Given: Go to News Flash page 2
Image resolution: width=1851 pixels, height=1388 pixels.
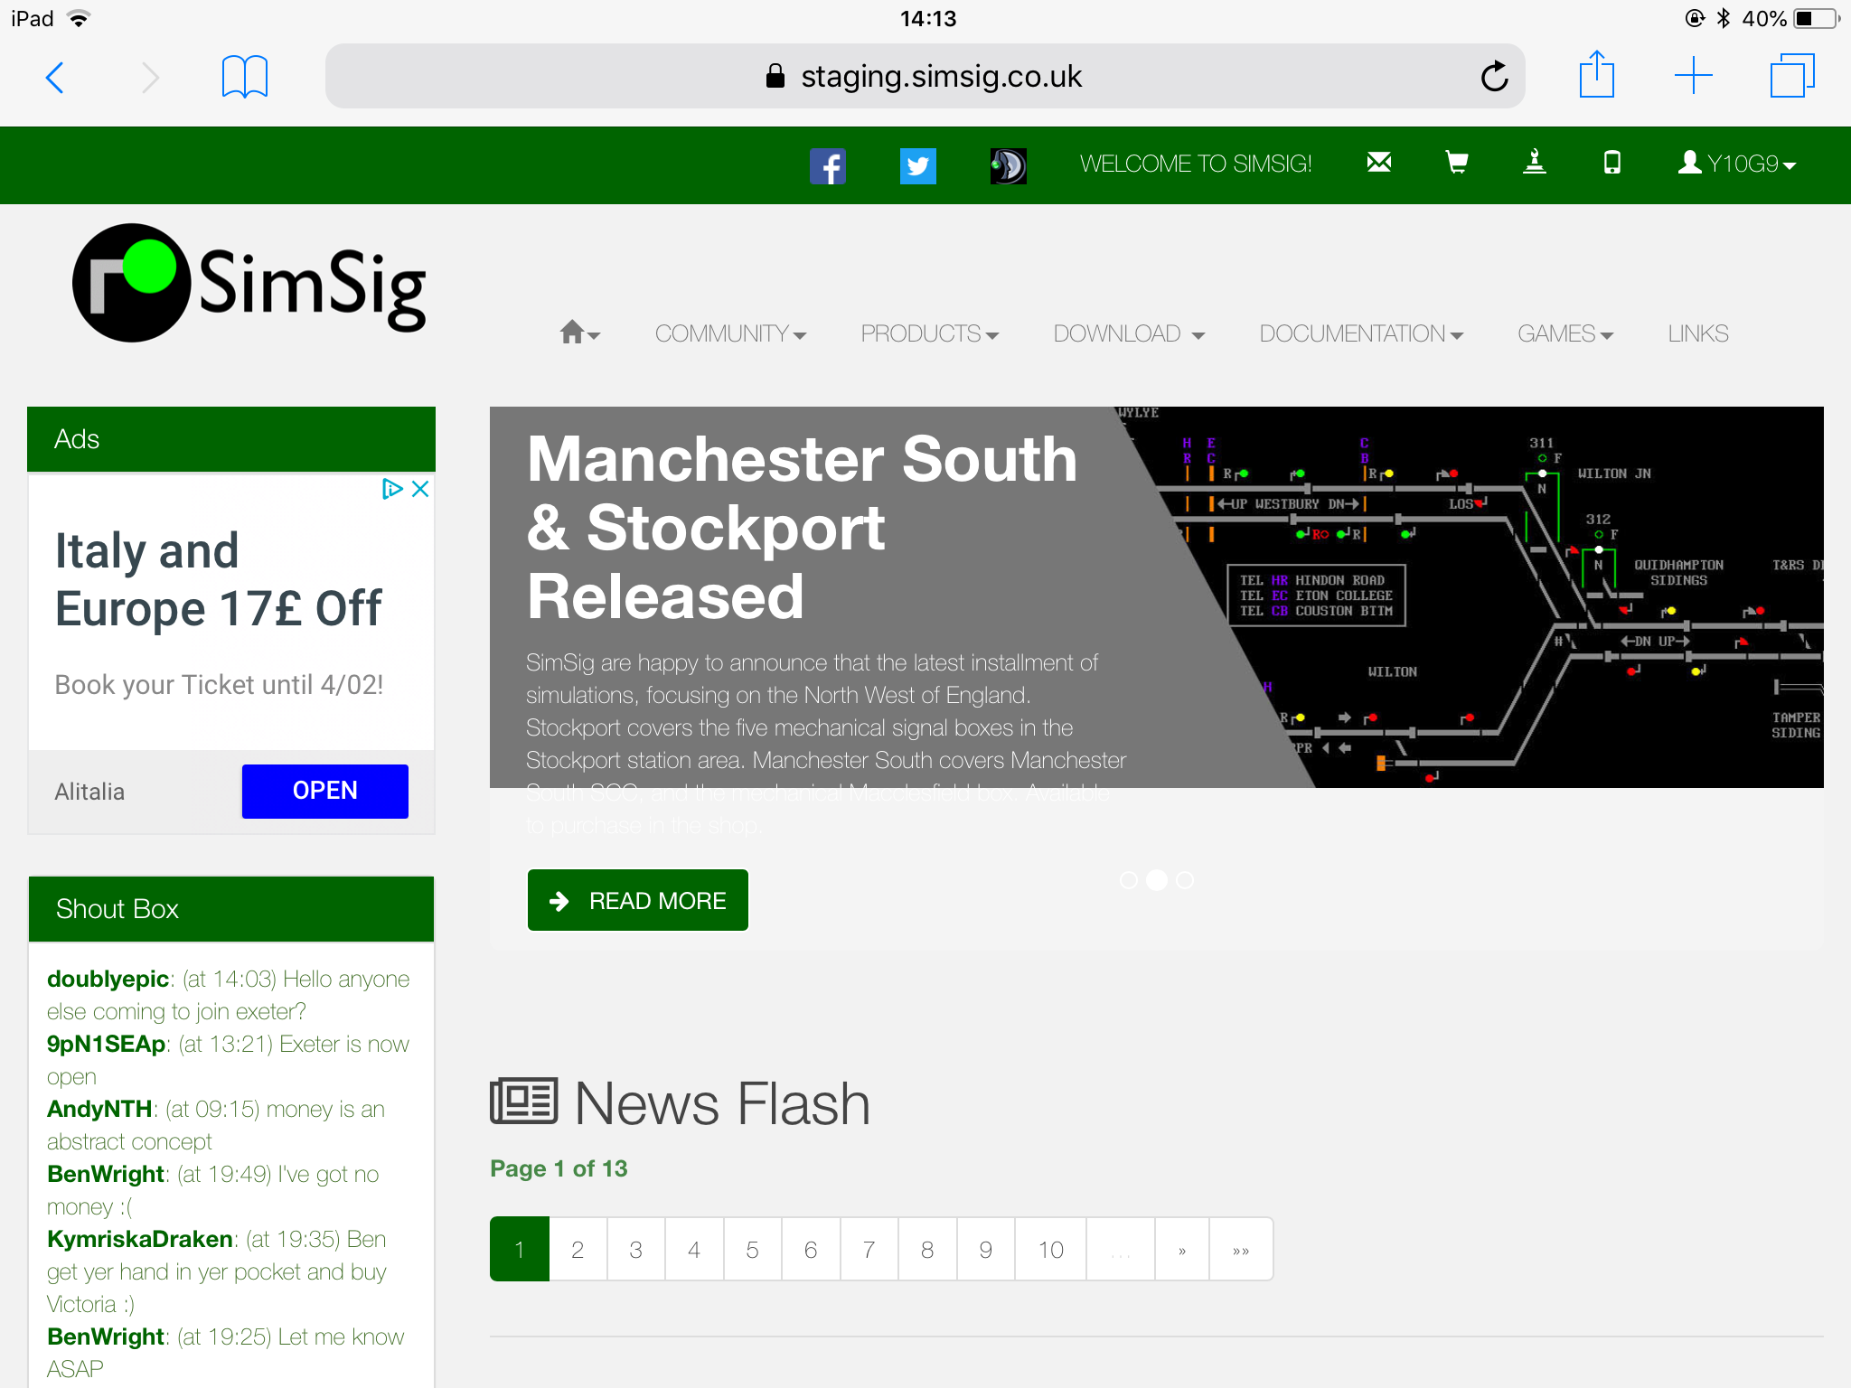Looking at the screenshot, I should click(x=578, y=1249).
